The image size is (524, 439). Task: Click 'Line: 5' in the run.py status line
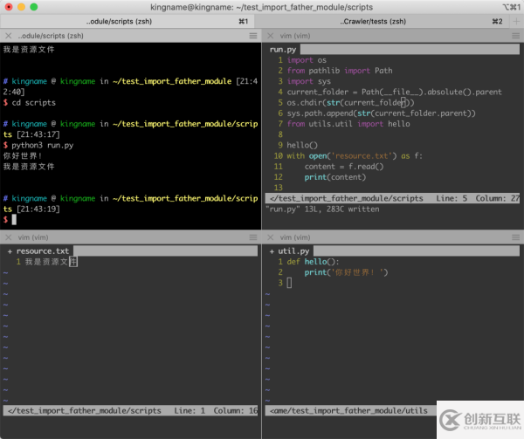(x=452, y=199)
